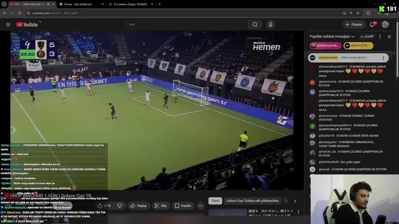Click the Kick viewer count overlay
Viewport: 399px width, 224px height.
(x=387, y=9)
